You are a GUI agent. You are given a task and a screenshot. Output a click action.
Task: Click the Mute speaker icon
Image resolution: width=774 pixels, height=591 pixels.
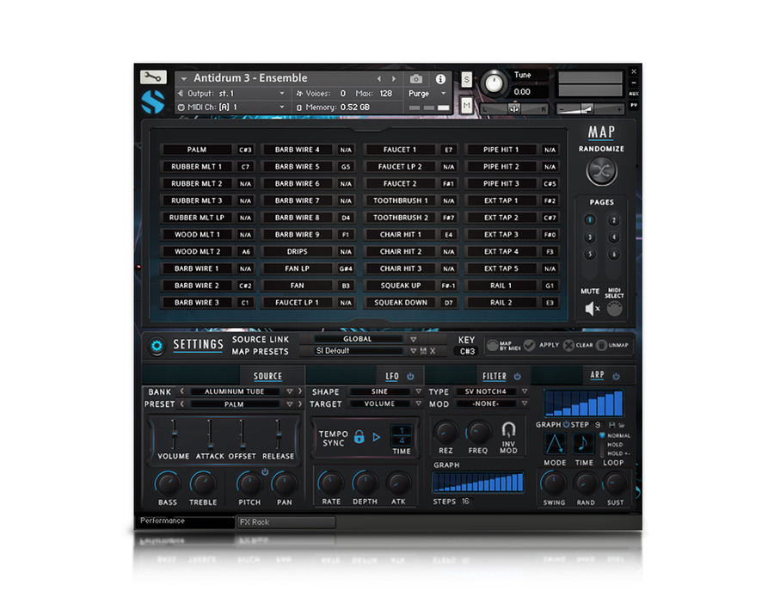pyautogui.click(x=592, y=309)
